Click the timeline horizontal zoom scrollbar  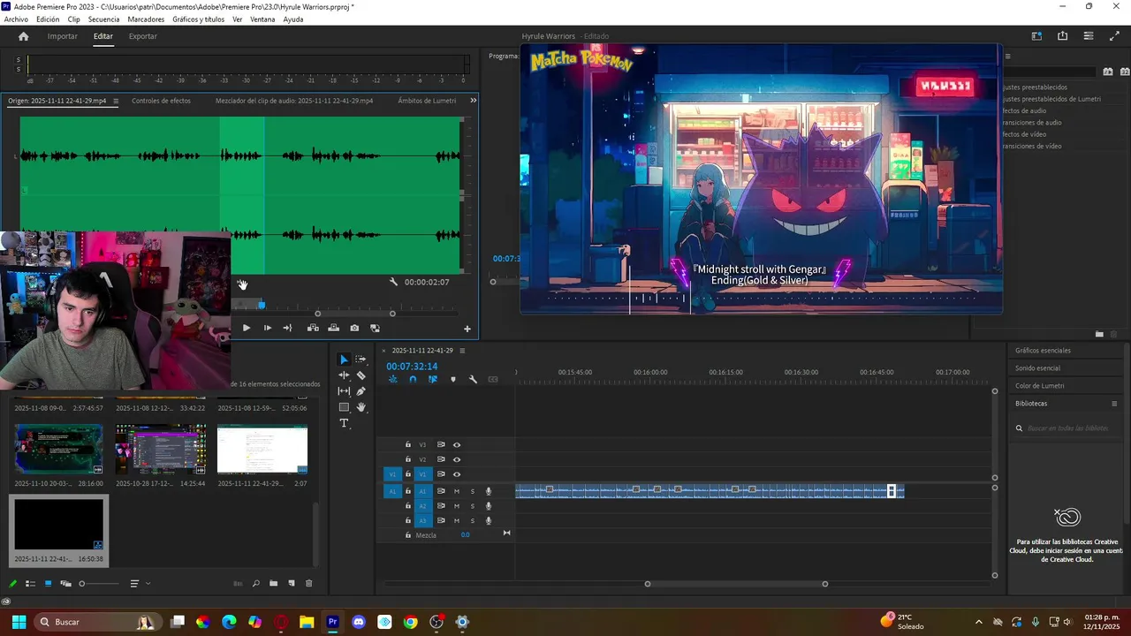736,584
